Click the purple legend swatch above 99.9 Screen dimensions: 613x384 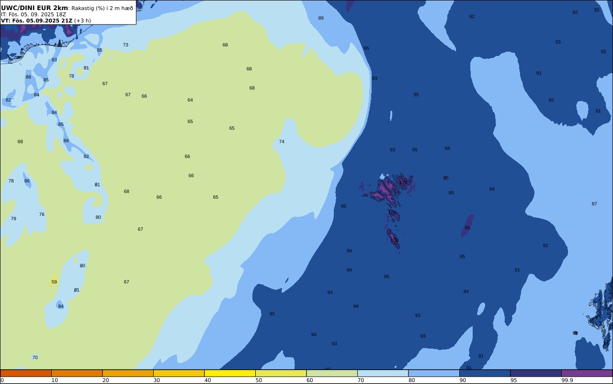587,373
